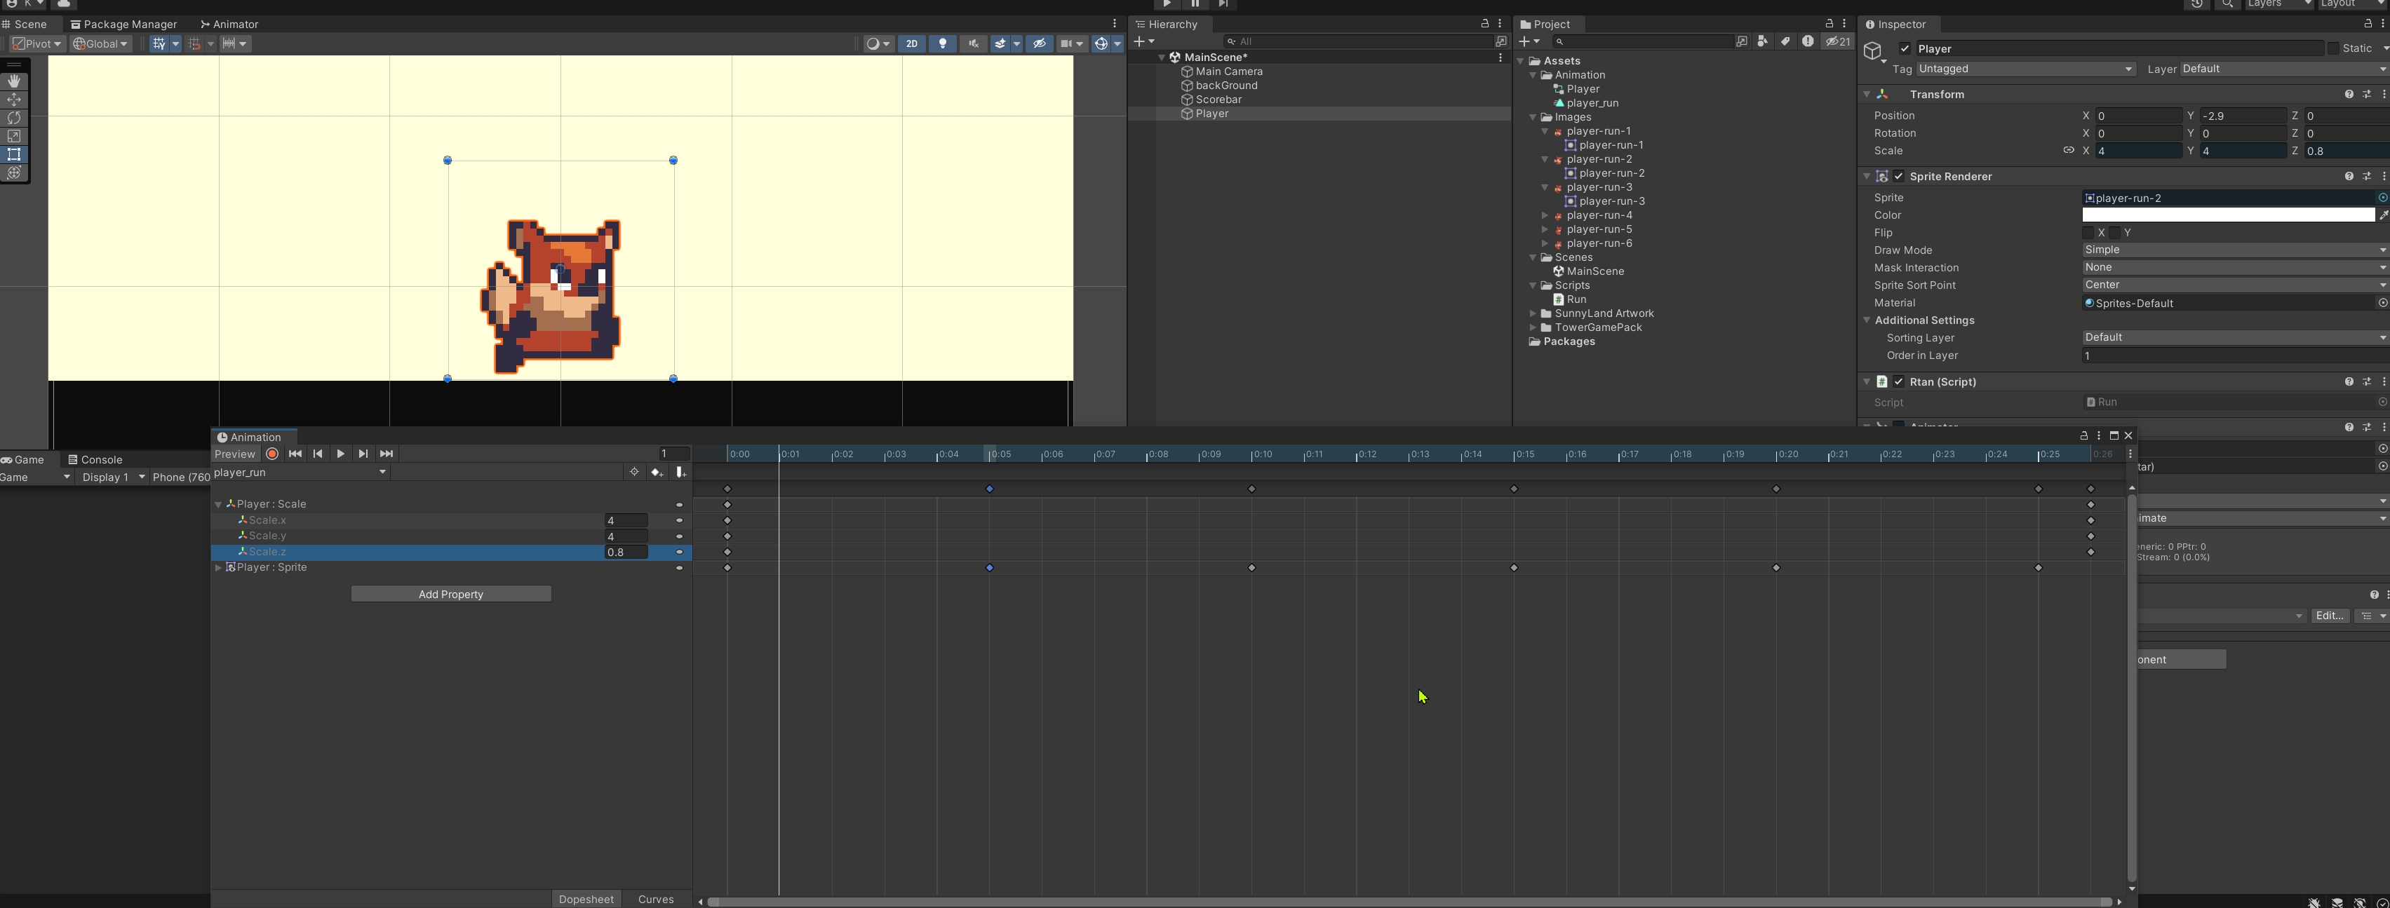Go to previous keyframe in Animation
The width and height of the screenshot is (2390, 908).
[318, 454]
